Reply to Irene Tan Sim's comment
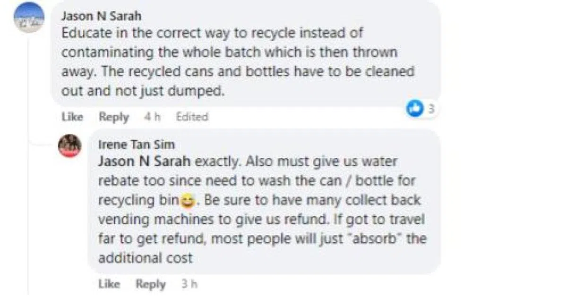The width and height of the screenshot is (567, 307). (151, 284)
